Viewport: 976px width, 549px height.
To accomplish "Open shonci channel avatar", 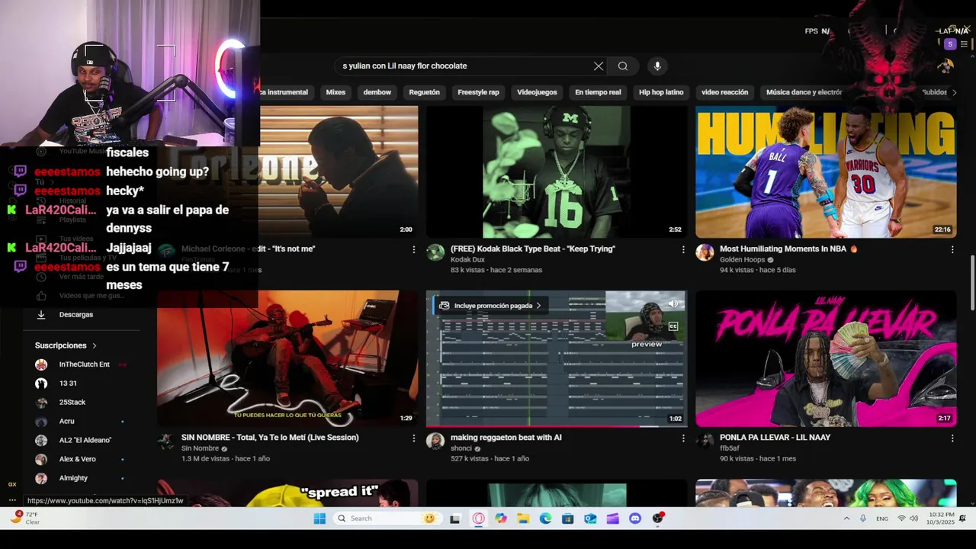I will coord(435,441).
